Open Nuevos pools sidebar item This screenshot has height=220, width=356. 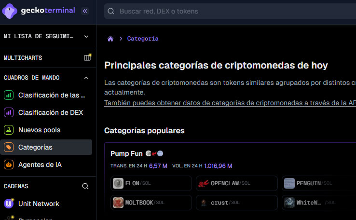(46, 130)
